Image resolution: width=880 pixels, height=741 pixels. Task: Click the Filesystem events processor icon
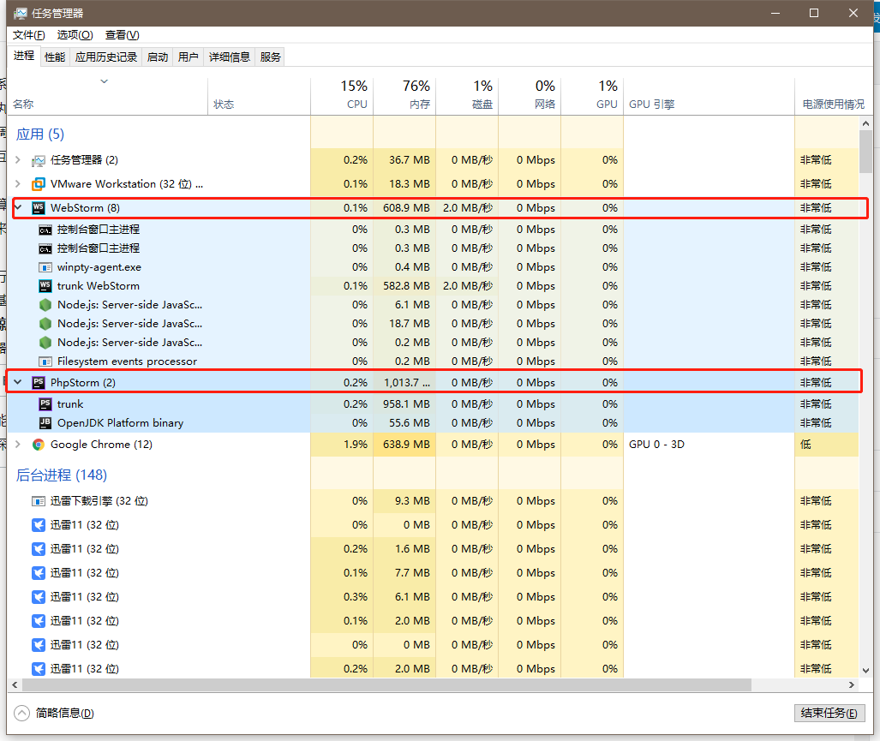coord(45,362)
